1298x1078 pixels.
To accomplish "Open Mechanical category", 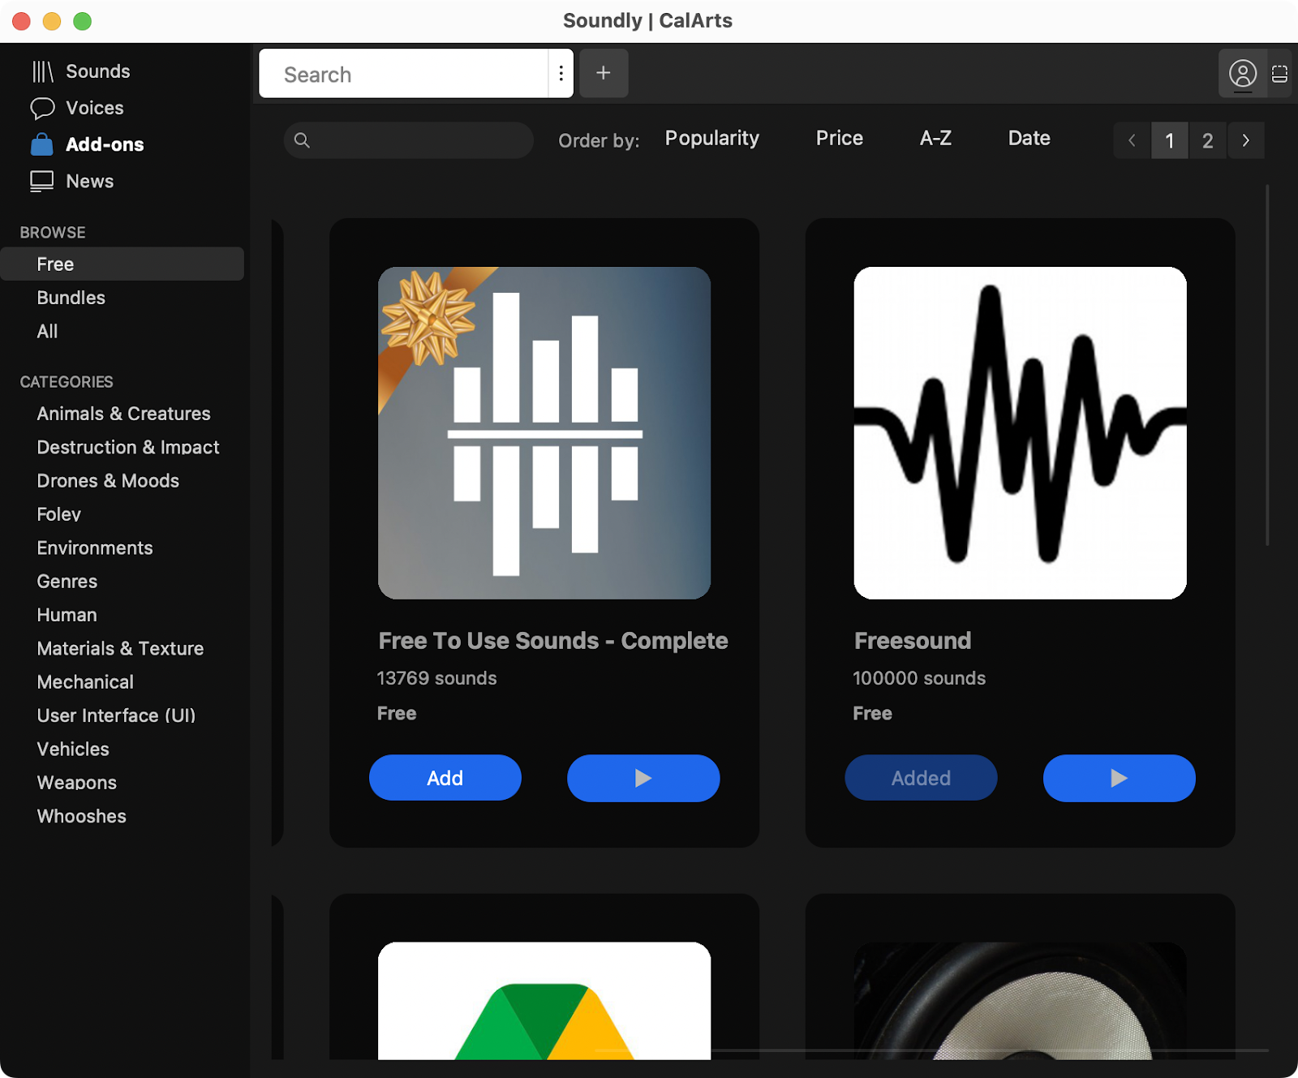I will 85,682.
